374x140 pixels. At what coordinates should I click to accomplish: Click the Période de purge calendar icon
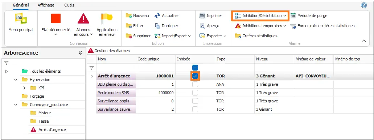click(293, 16)
